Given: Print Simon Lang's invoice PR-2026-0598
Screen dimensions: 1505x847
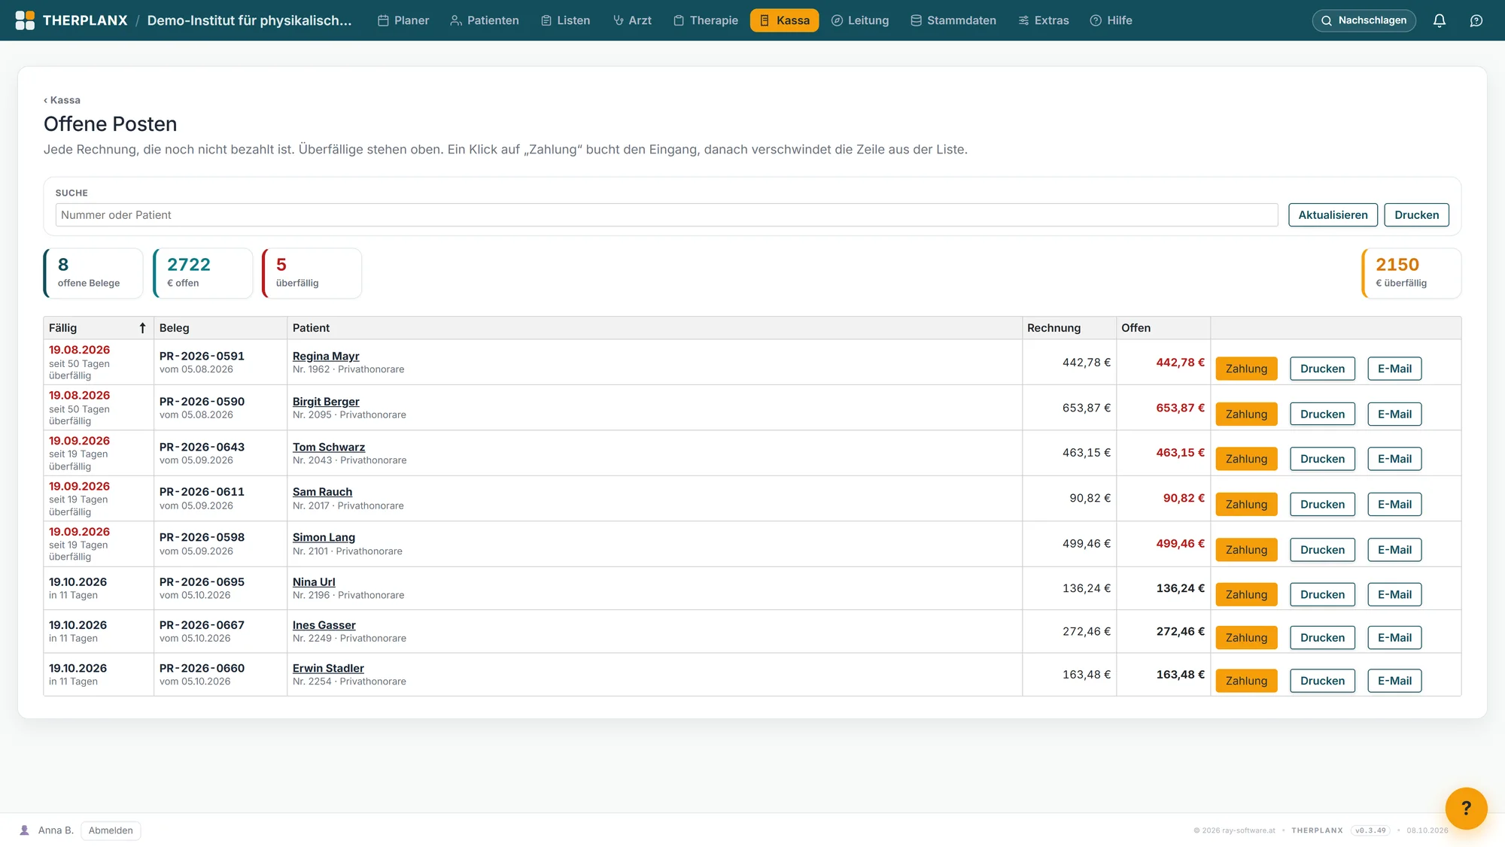Looking at the screenshot, I should click(1322, 550).
